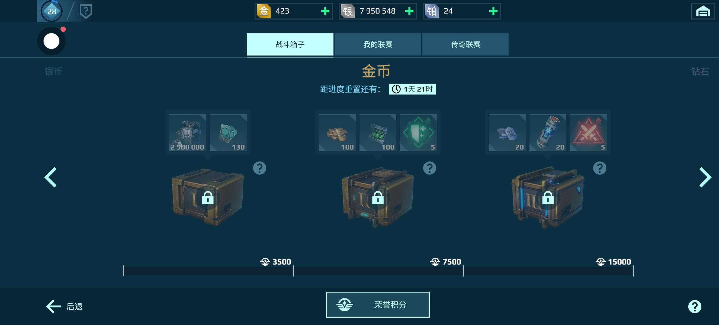The image size is (719, 325).
Task: Select the locked tier III chest
Action: [x=547, y=197]
